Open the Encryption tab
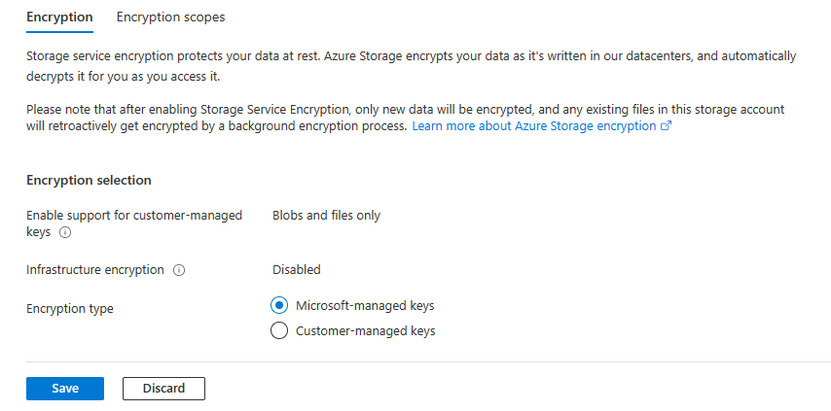The image size is (831, 411). coord(60,17)
